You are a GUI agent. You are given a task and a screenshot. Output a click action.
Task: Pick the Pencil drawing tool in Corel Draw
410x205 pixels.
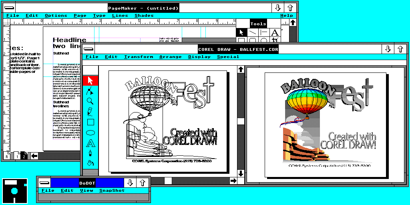pos(90,112)
